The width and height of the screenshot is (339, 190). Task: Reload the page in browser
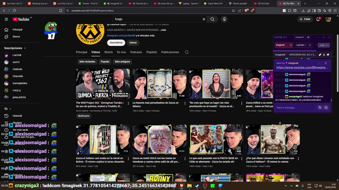(x=14, y=11)
